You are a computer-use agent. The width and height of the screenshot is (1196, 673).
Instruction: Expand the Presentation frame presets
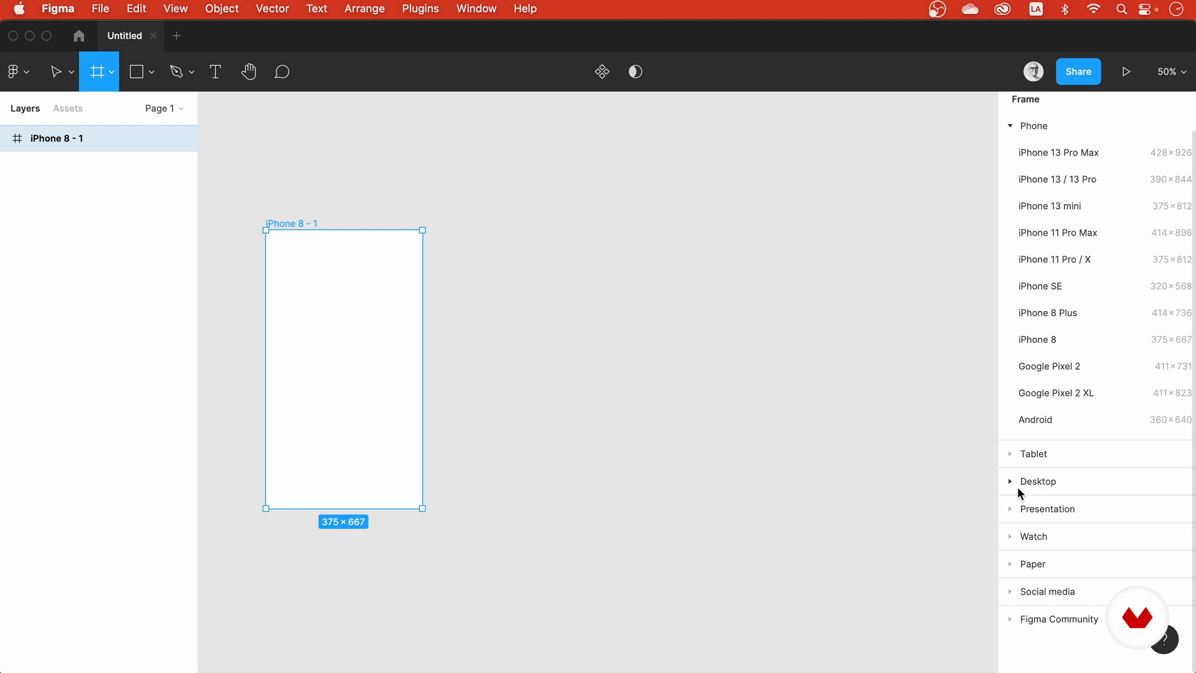[1010, 509]
